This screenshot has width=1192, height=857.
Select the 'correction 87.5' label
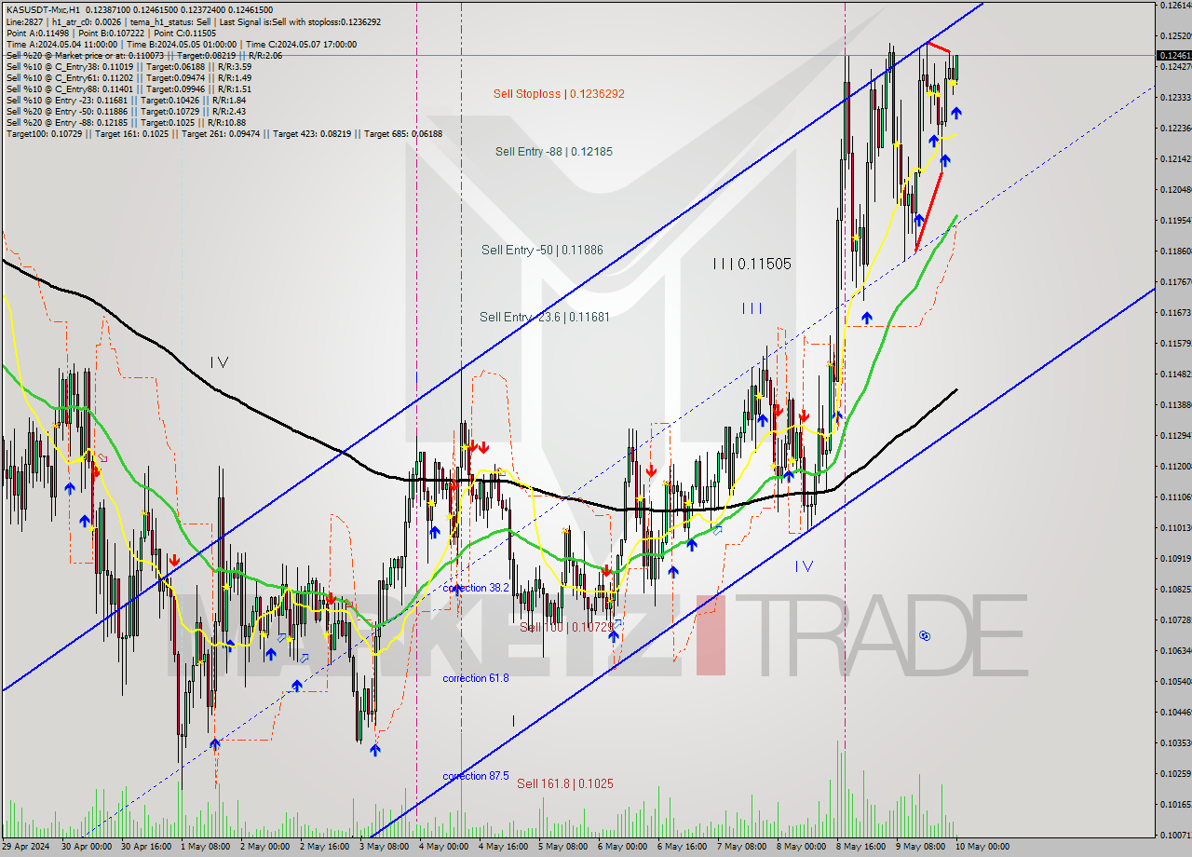point(476,776)
